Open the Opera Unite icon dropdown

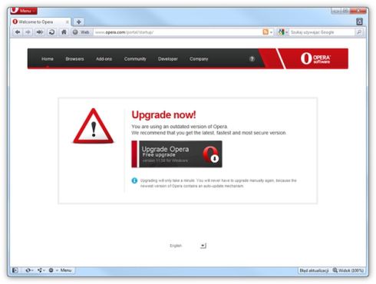point(41,270)
